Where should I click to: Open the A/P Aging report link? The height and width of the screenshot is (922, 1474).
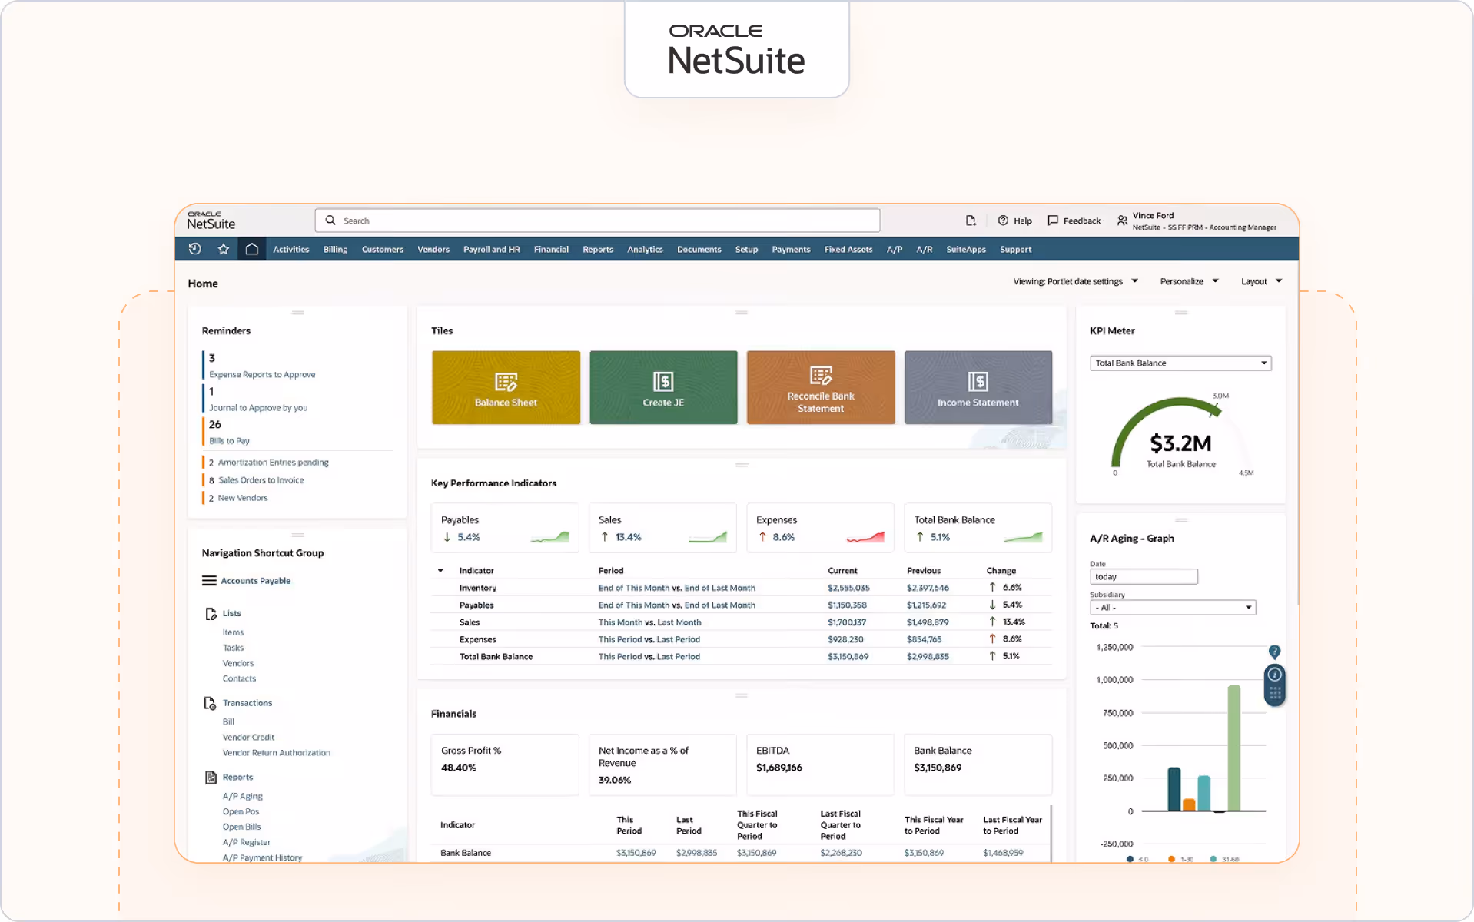click(243, 796)
